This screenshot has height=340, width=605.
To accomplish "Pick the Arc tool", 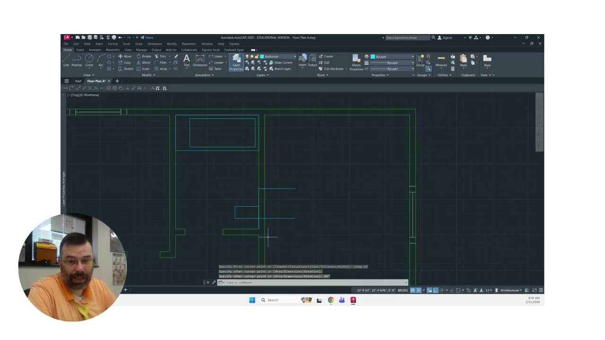I will 101,60.
